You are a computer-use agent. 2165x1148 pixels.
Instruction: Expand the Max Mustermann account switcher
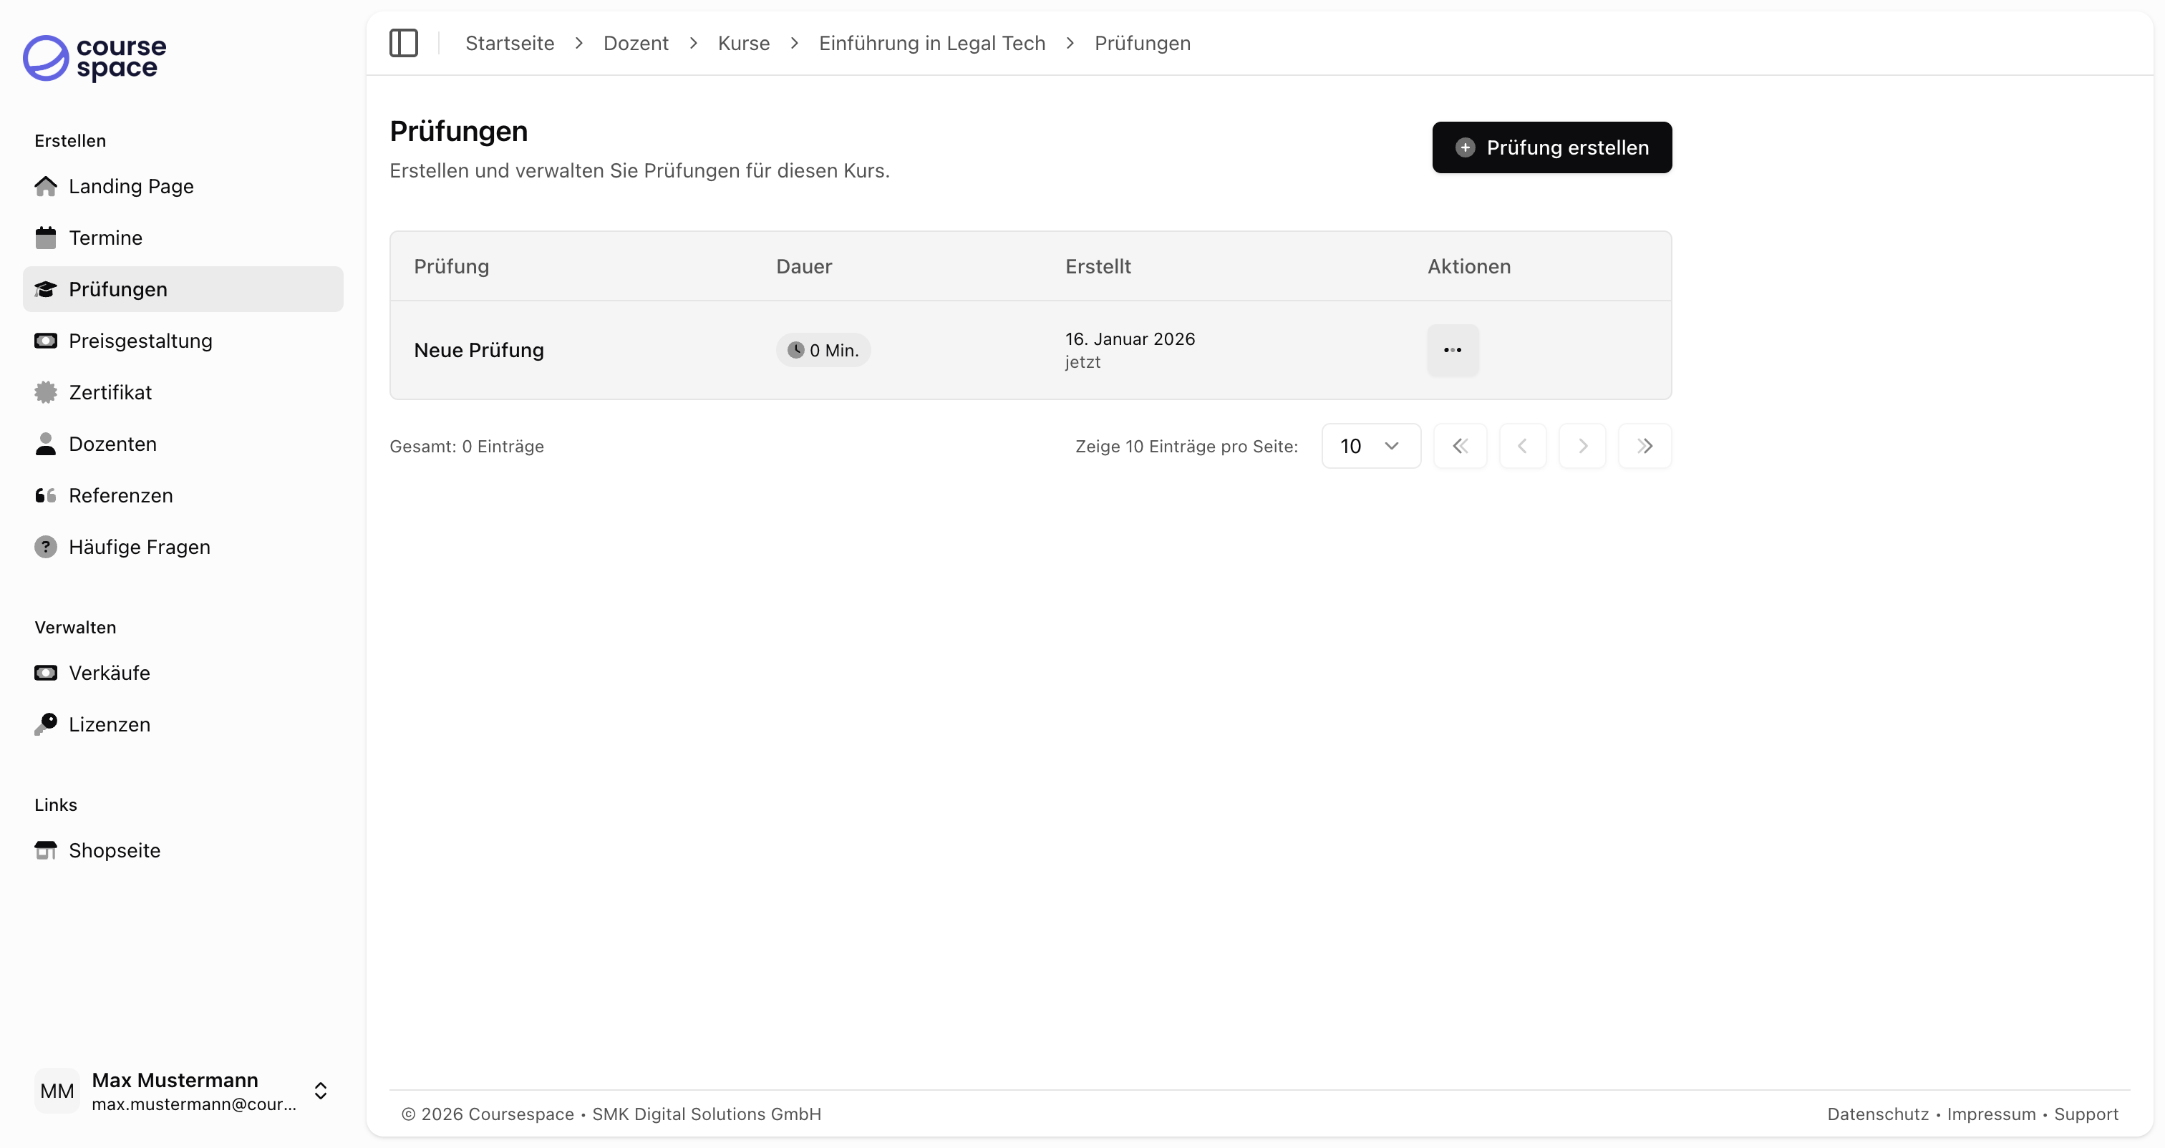click(x=320, y=1090)
